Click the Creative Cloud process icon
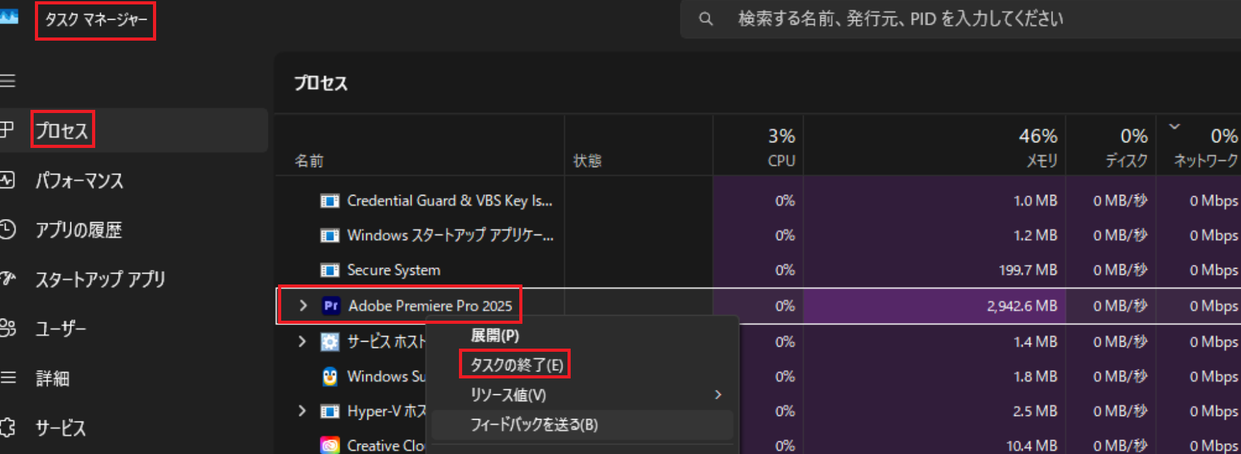The image size is (1241, 454). [329, 445]
